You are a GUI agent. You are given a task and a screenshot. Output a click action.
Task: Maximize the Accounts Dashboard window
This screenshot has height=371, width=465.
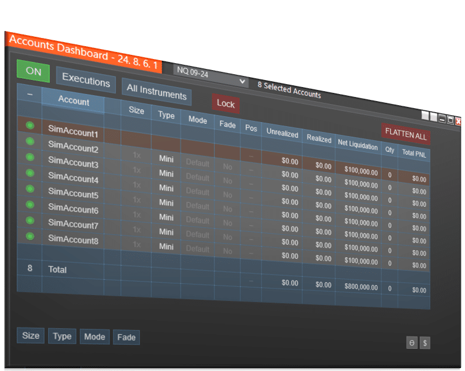click(x=450, y=120)
